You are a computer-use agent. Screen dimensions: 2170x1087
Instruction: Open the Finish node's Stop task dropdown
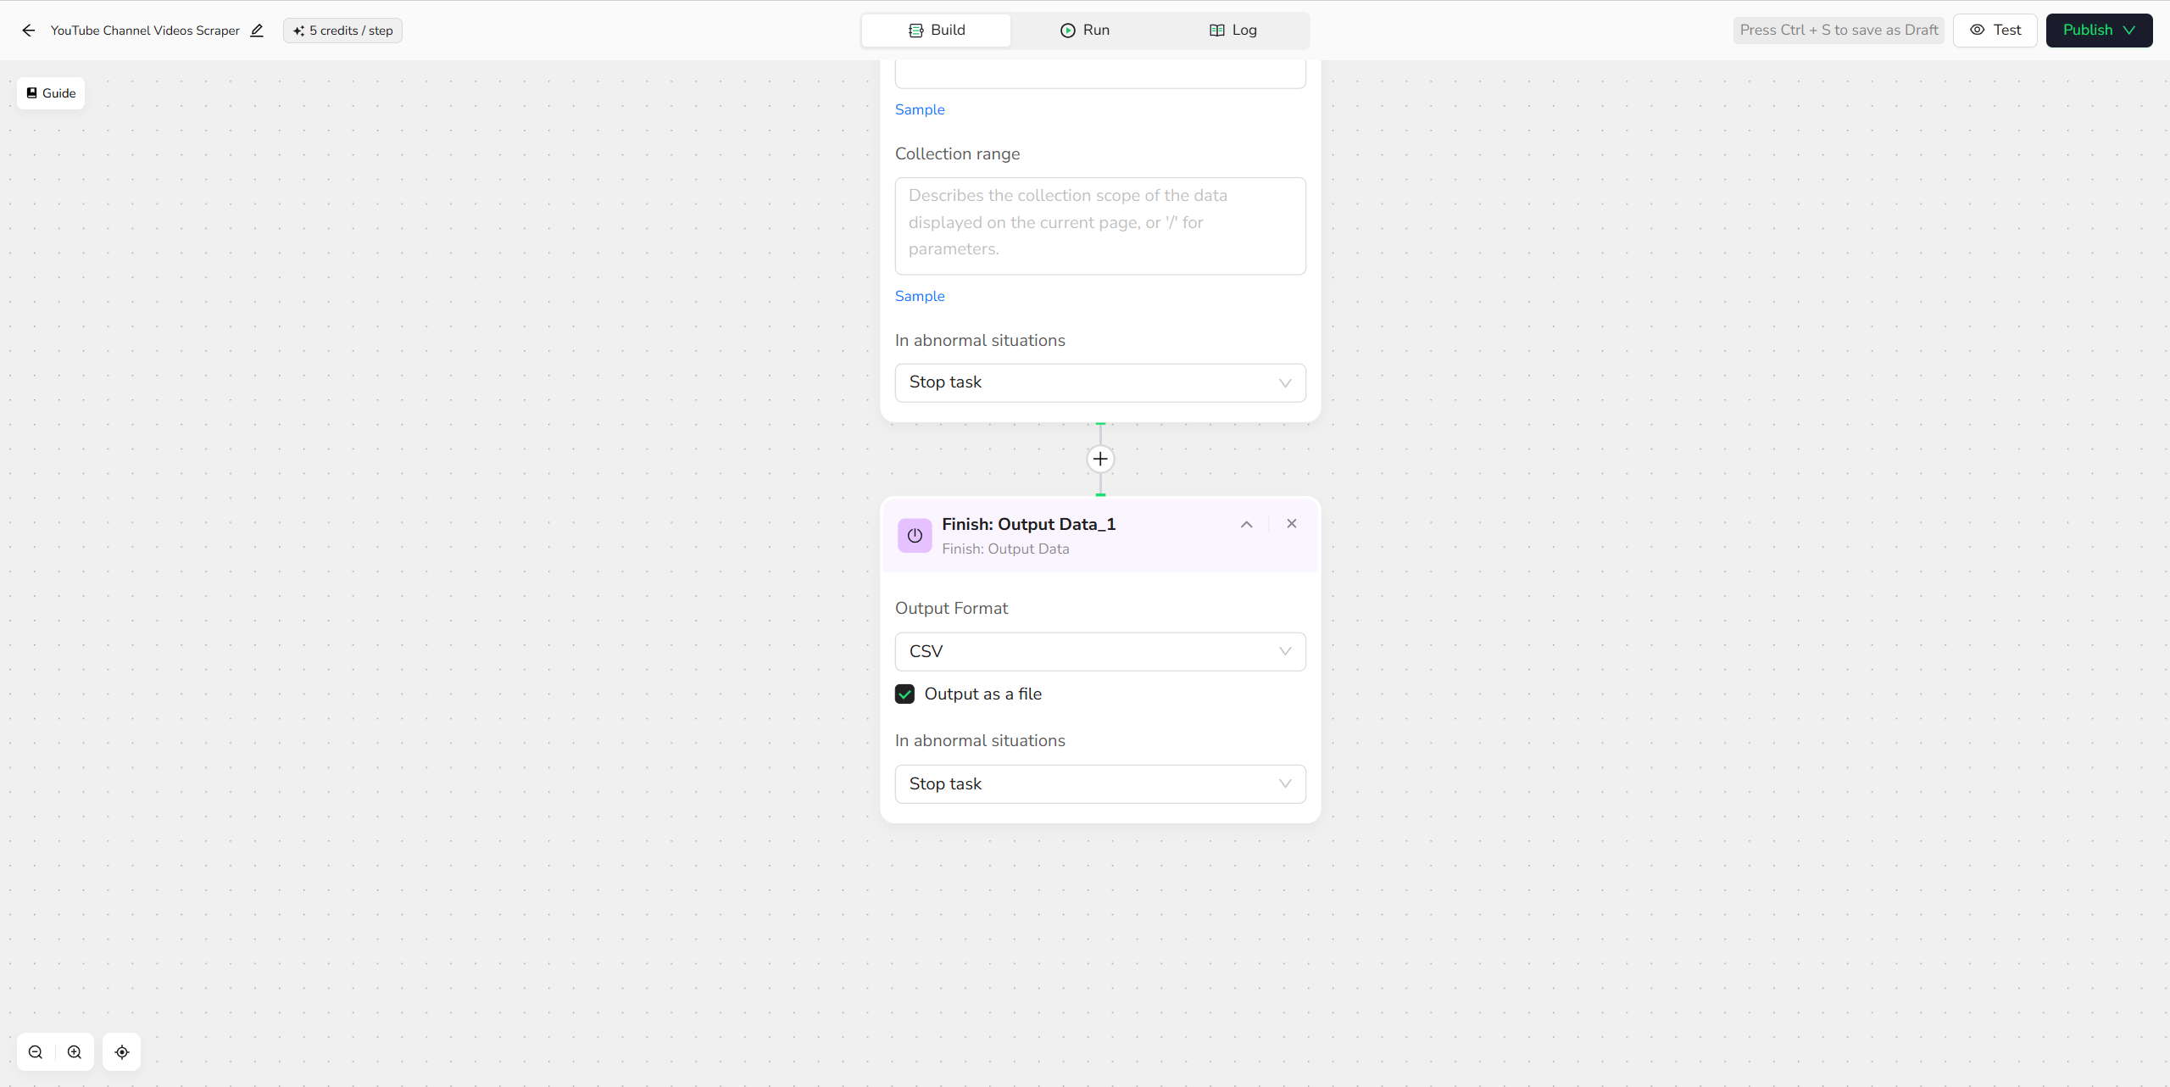tap(1099, 783)
